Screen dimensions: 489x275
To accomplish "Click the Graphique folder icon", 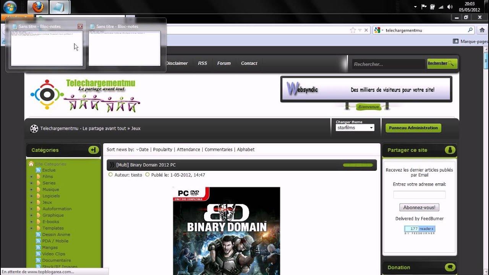I will [x=38, y=215].
